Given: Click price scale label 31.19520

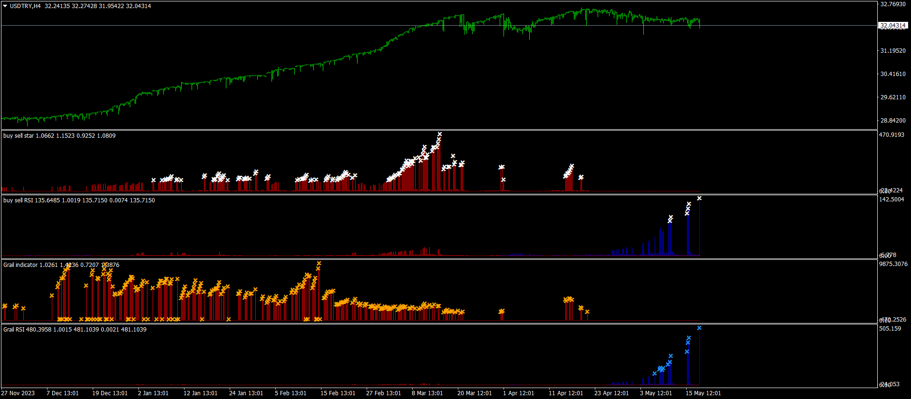Looking at the screenshot, I should [893, 50].
